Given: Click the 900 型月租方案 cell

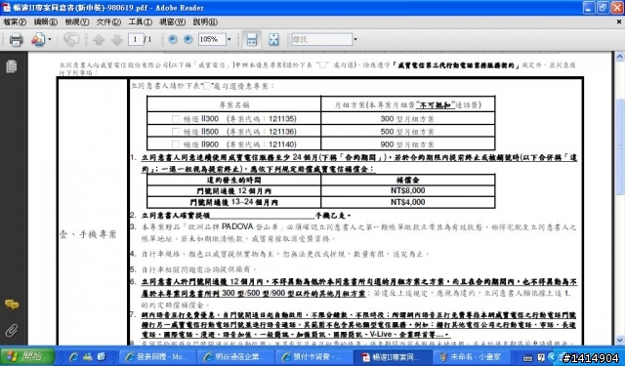Looking at the screenshot, I should pos(407,144).
